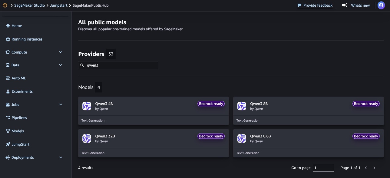Open the Qwen3 32B model card
Screen dimensions: 390x178
(x=154, y=143)
